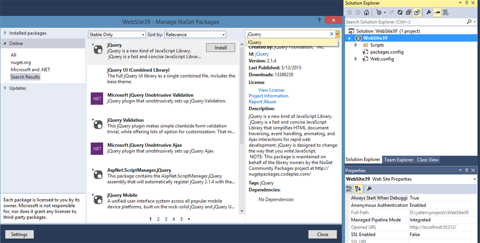
Task: Toggle Preview Selected Items button
Action: click(x=437, y=13)
